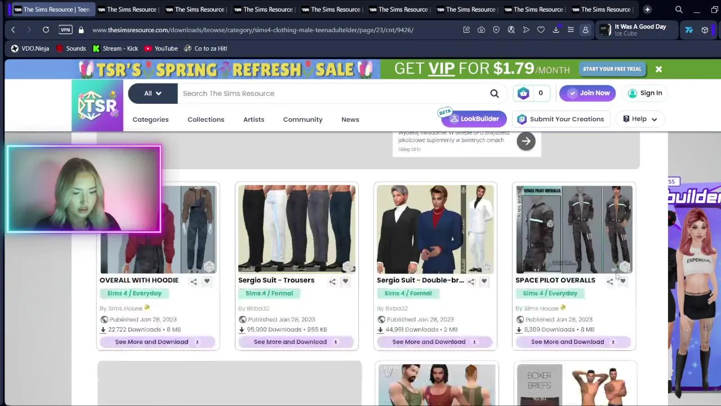
Task: Click Join Now button
Action: (x=588, y=93)
